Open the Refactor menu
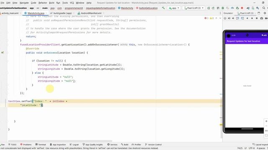268x150 pixels. tap(43, 3)
